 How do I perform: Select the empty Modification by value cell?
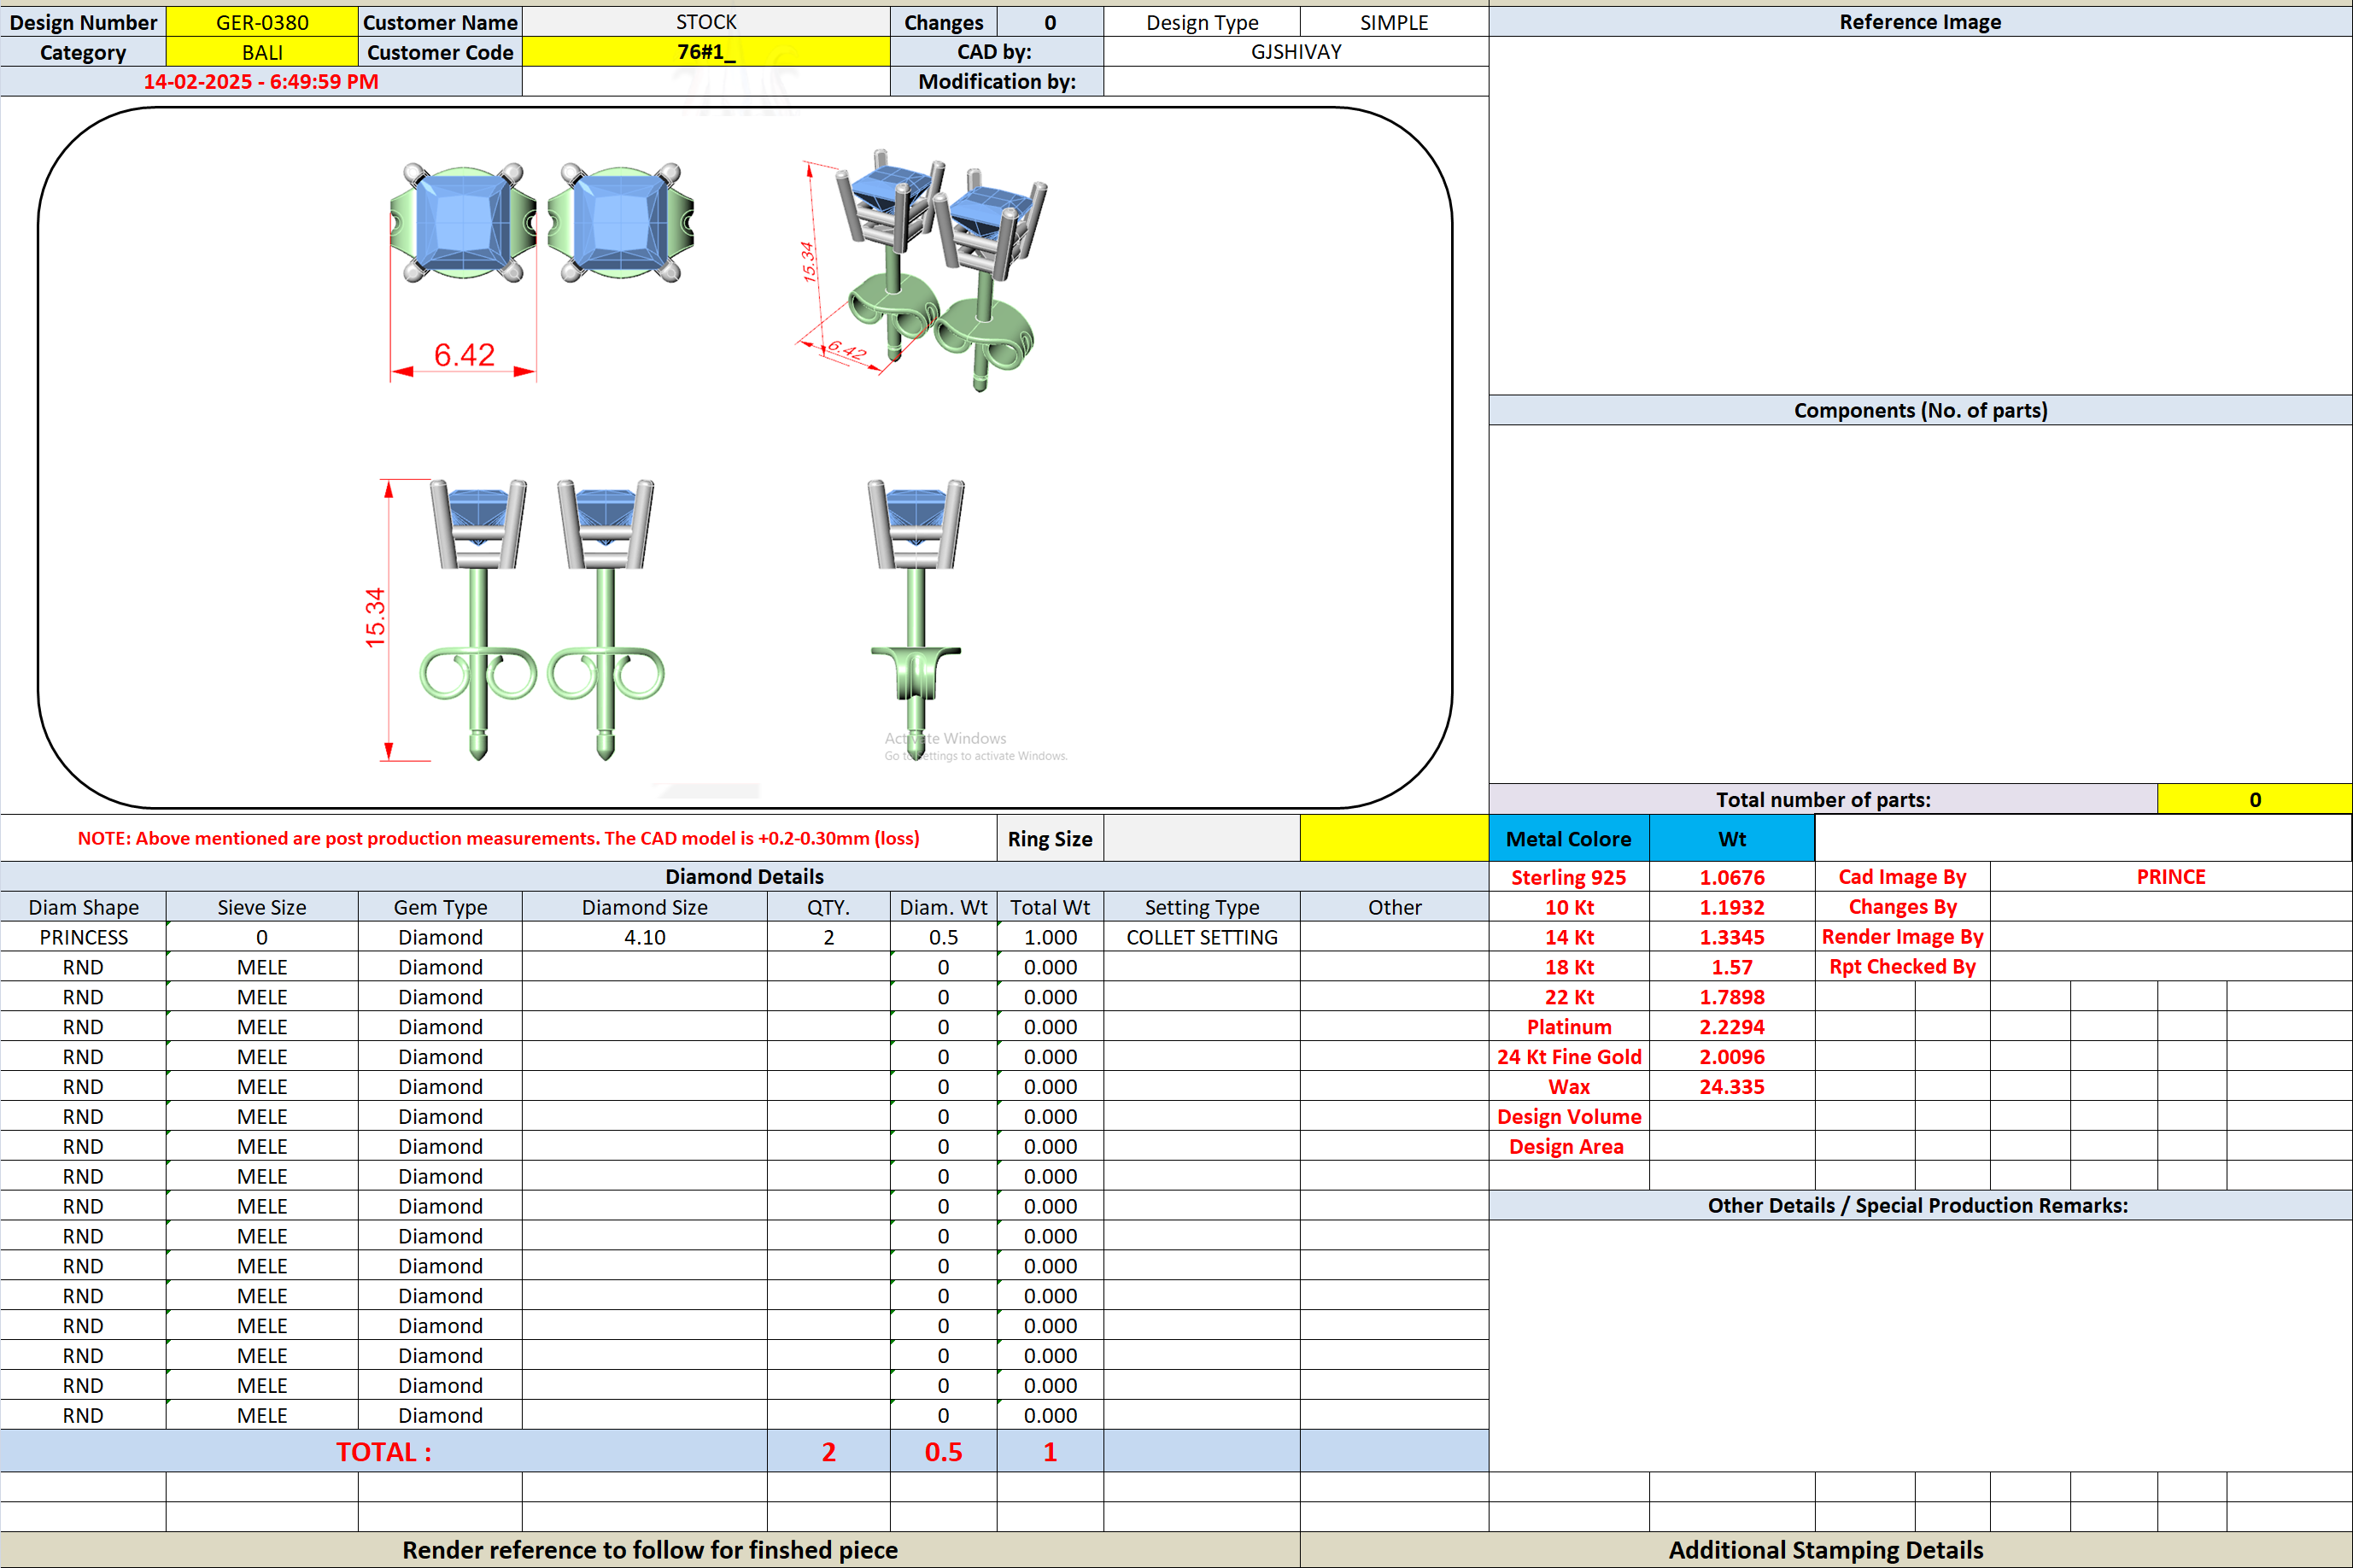pyautogui.click(x=1296, y=82)
